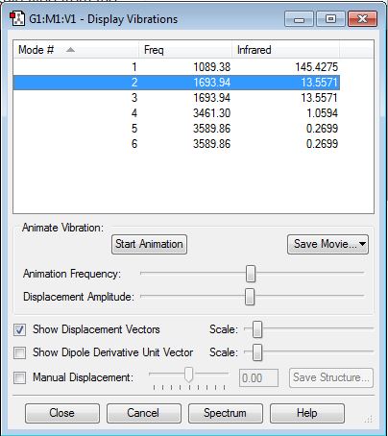Click the Help button
The height and width of the screenshot is (436, 388).
click(307, 413)
